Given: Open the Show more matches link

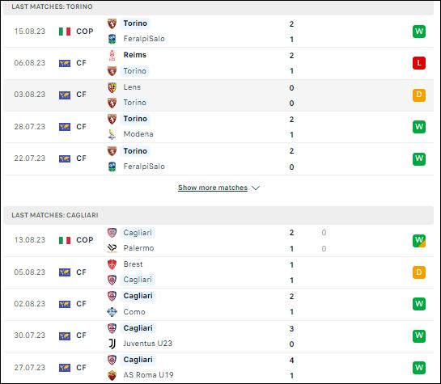Looking at the screenshot, I should pos(213,188).
